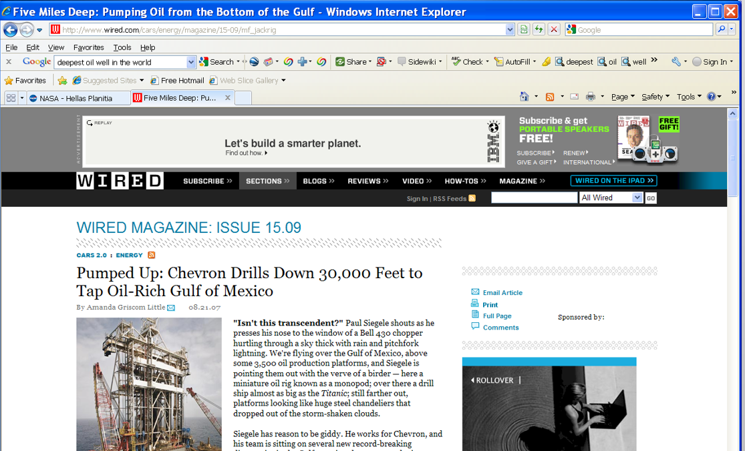Open the File menu
The image size is (745, 451).
click(11, 47)
